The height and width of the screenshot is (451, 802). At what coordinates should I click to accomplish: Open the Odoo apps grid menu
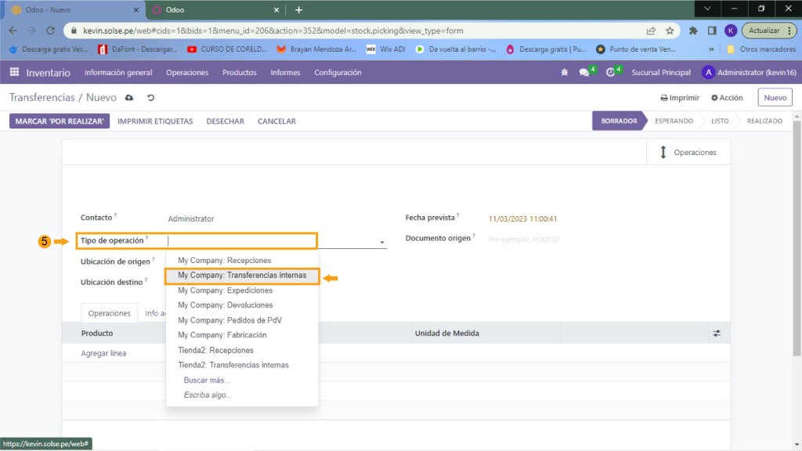tap(14, 73)
